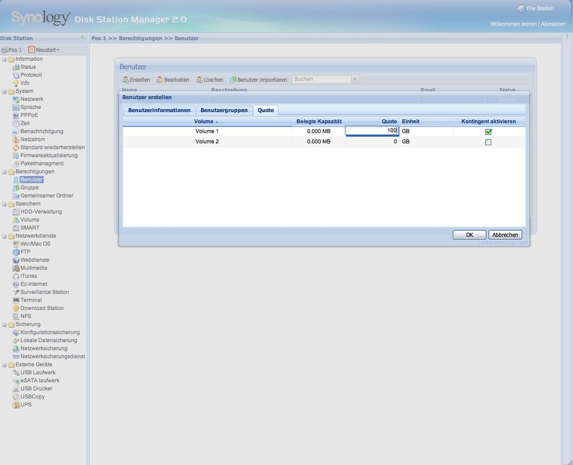The width and height of the screenshot is (573, 465).
Task: Collapse the Disk Station sidebar panel
Action: 82,38
